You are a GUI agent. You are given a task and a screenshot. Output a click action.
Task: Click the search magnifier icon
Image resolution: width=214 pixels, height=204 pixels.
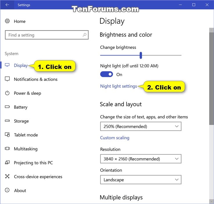(84, 35)
